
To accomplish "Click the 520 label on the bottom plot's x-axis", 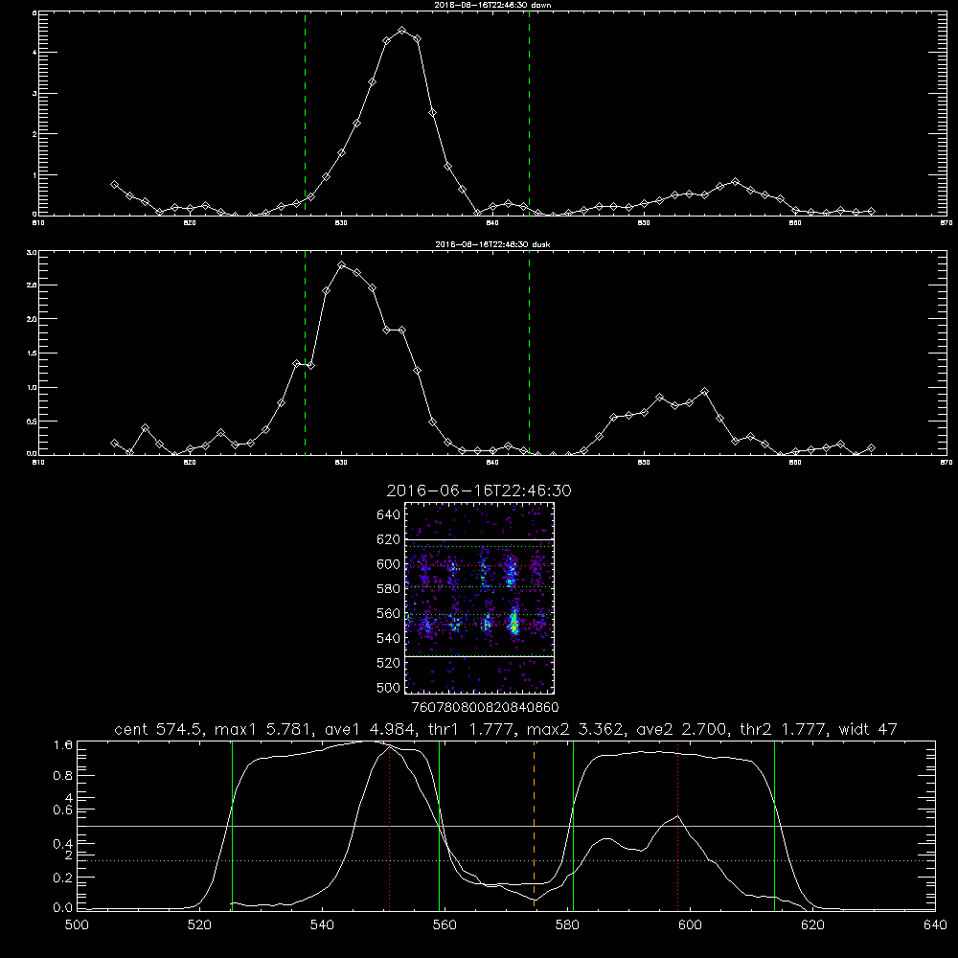I will click(199, 924).
